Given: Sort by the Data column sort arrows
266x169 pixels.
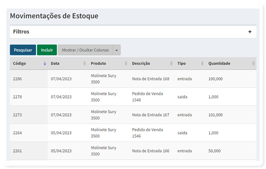Looking at the screenshot, I should 84,63.
